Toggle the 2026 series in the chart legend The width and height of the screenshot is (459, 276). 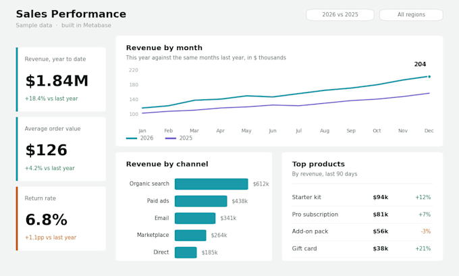(140, 138)
